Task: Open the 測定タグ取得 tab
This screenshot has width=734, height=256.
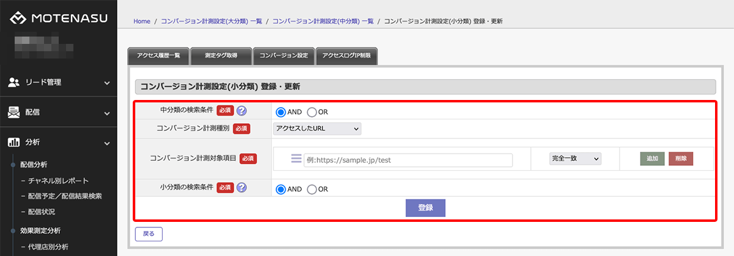Action: (x=221, y=56)
